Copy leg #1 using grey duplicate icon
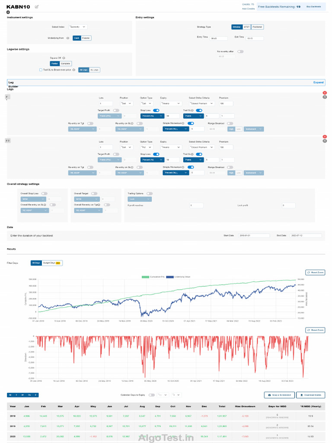Image resolution: width=332 pixels, height=443 pixels. pos(325,97)
